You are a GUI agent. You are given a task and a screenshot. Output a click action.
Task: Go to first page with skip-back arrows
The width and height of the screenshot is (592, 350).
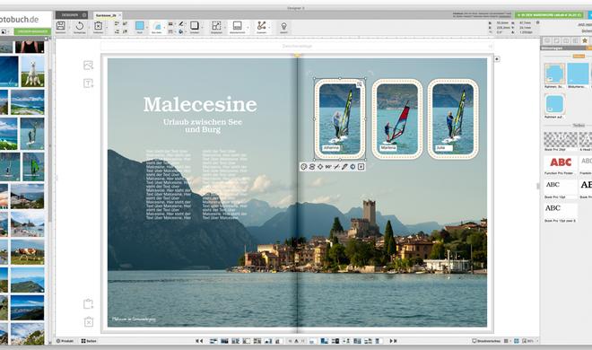[199, 341]
